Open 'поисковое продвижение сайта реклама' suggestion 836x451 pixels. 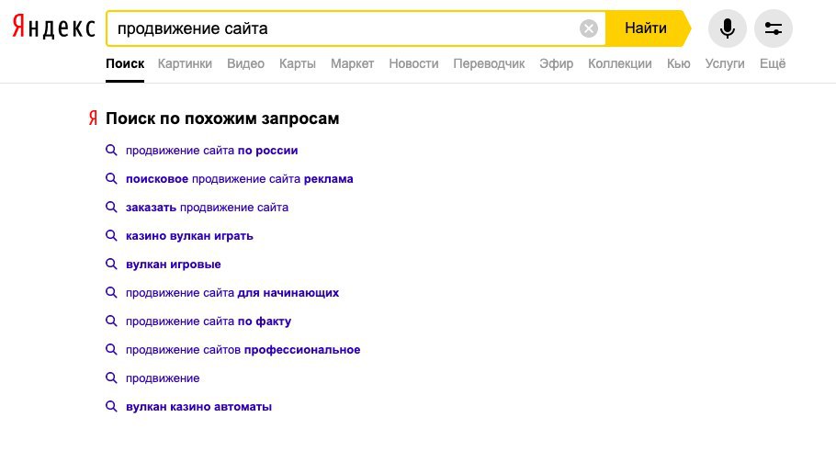click(x=240, y=179)
